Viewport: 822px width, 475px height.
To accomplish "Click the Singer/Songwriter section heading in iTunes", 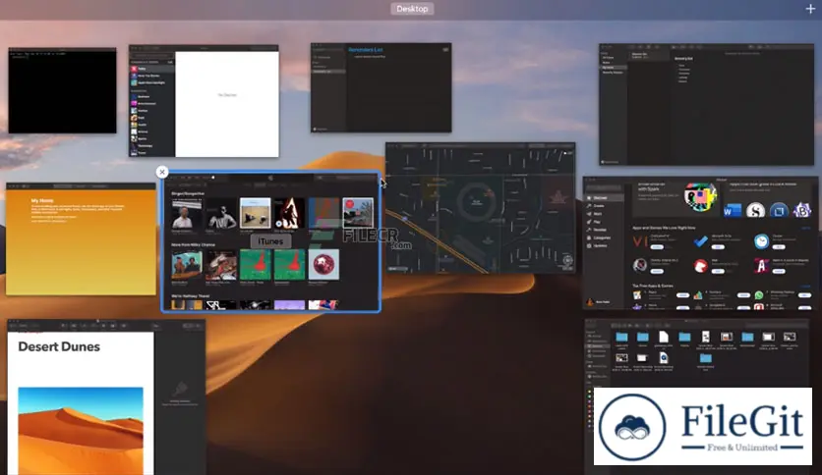I will [188, 193].
